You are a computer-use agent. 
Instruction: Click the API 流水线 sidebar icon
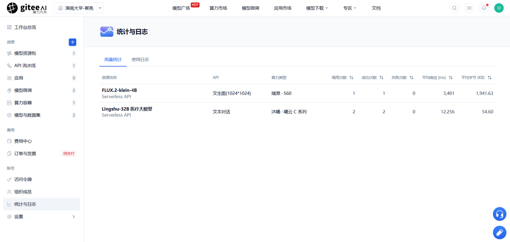coord(9,66)
